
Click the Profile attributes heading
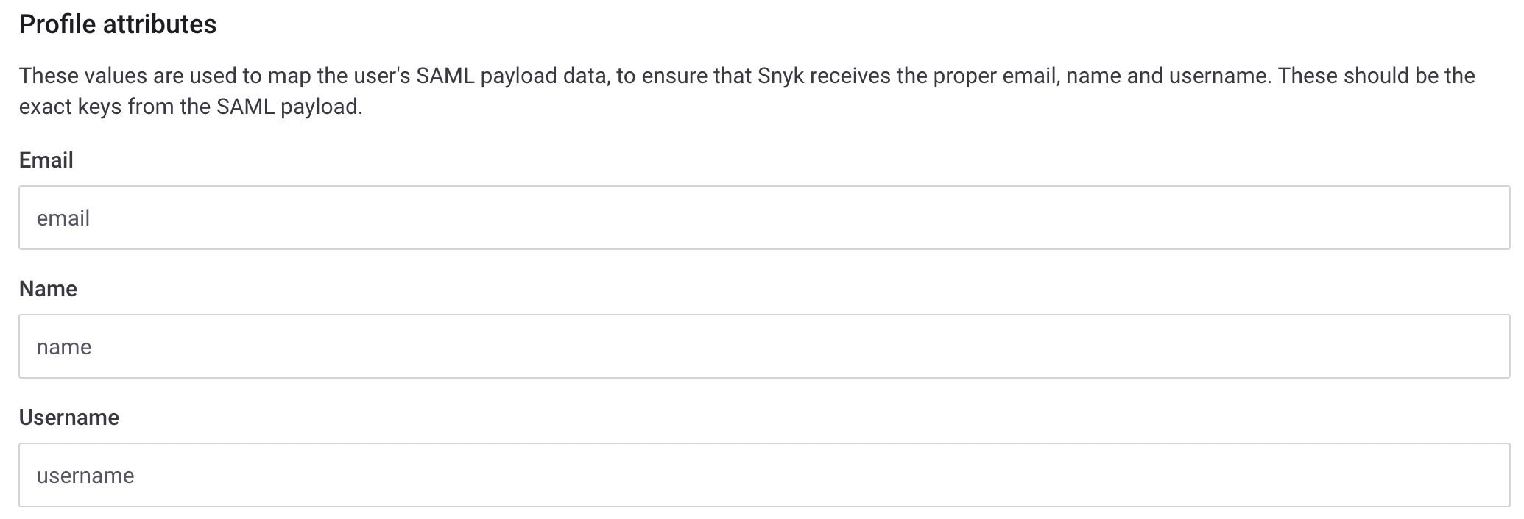click(118, 23)
